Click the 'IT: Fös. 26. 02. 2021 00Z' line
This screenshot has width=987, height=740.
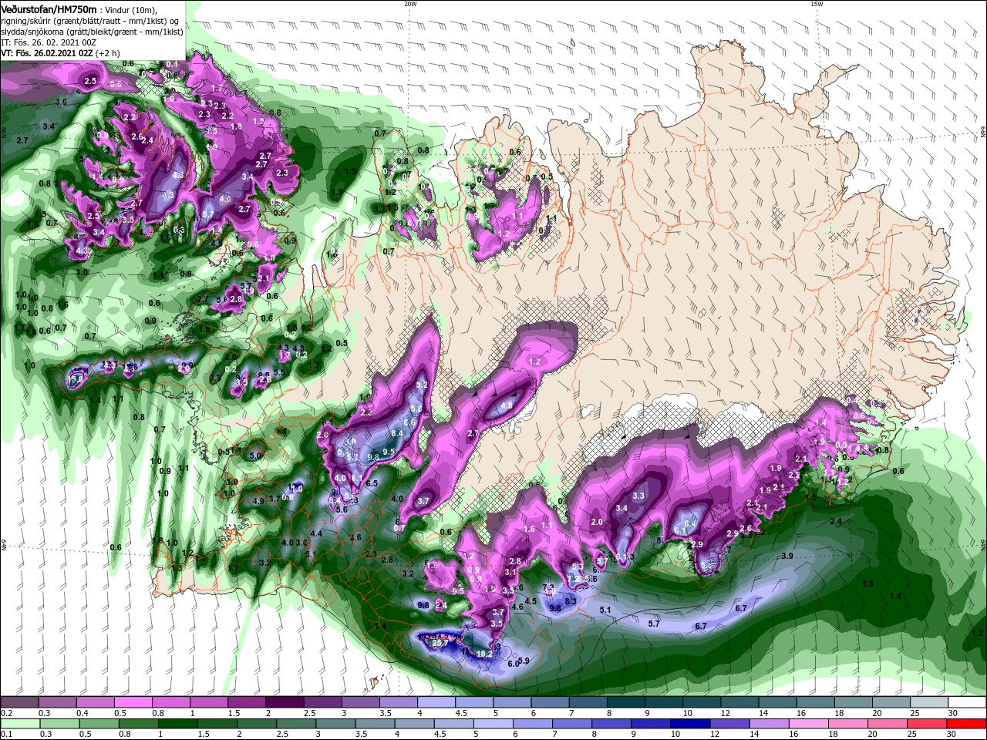pos(49,42)
